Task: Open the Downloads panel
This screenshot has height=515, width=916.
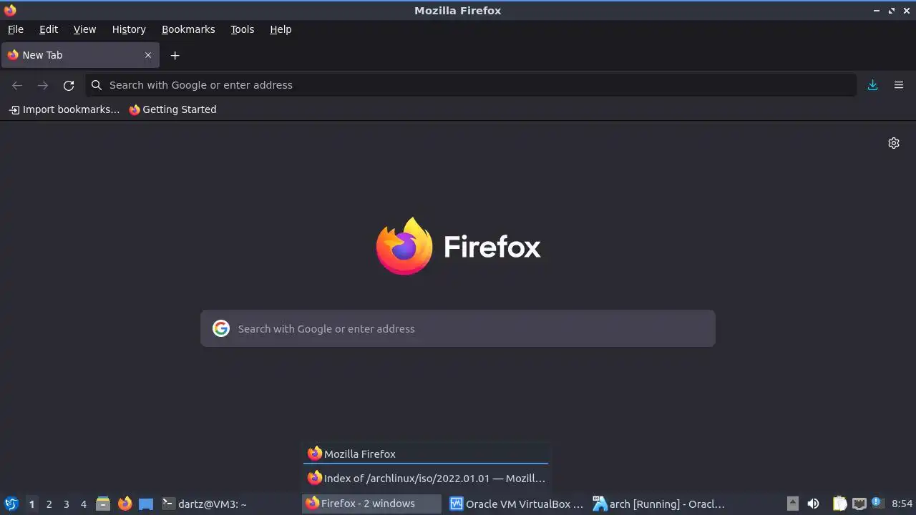Action: 872,85
